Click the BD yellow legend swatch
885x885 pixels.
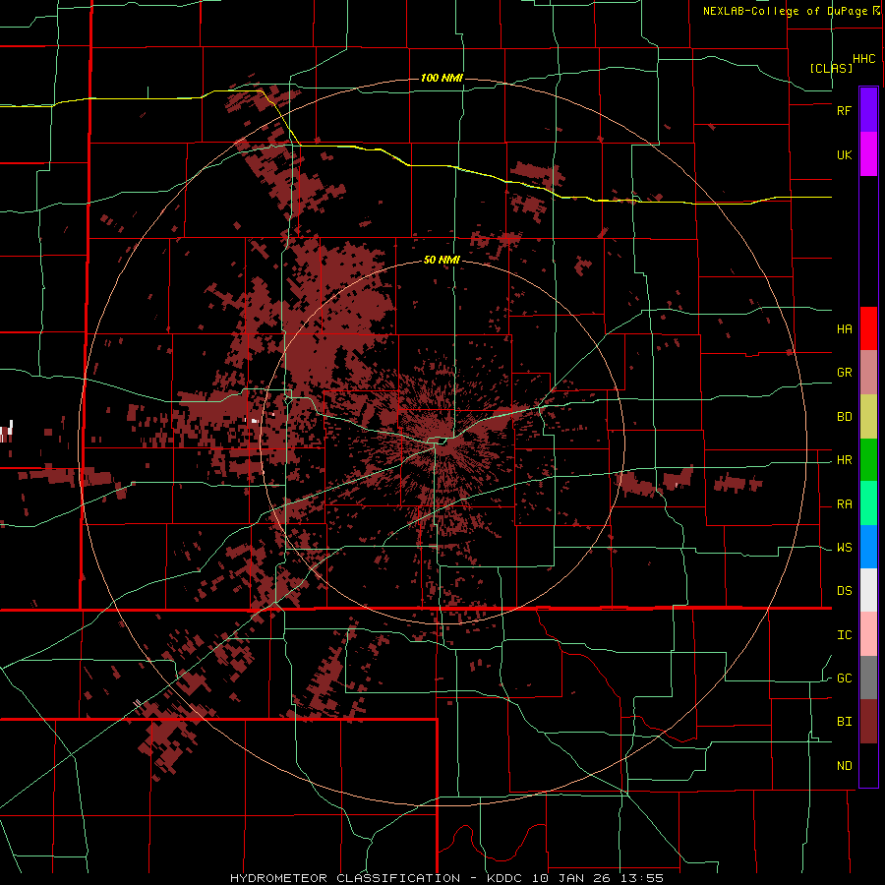coord(868,417)
